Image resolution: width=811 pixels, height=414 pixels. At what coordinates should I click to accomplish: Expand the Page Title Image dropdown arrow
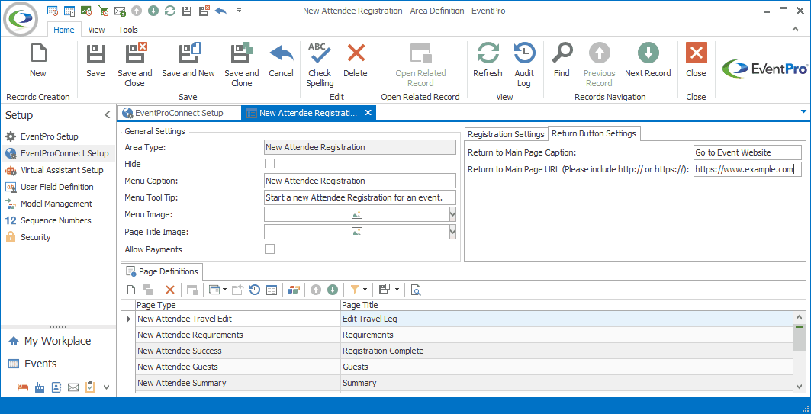coord(453,232)
